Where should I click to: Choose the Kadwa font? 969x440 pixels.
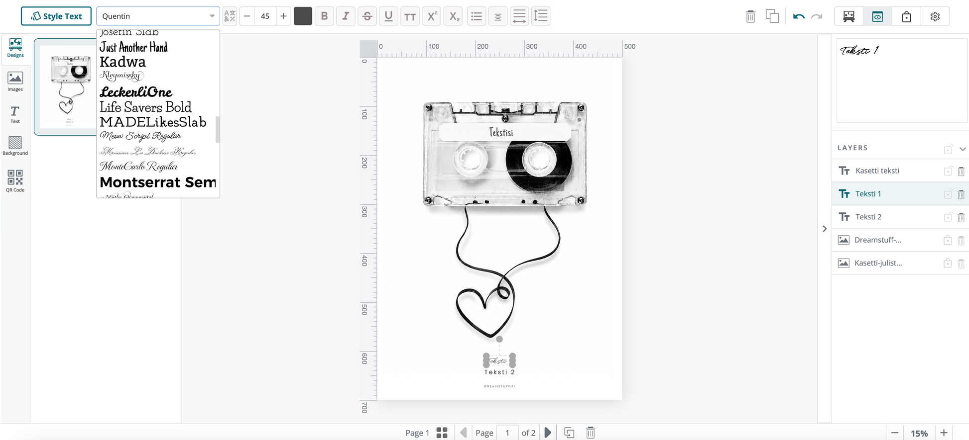[x=122, y=62]
